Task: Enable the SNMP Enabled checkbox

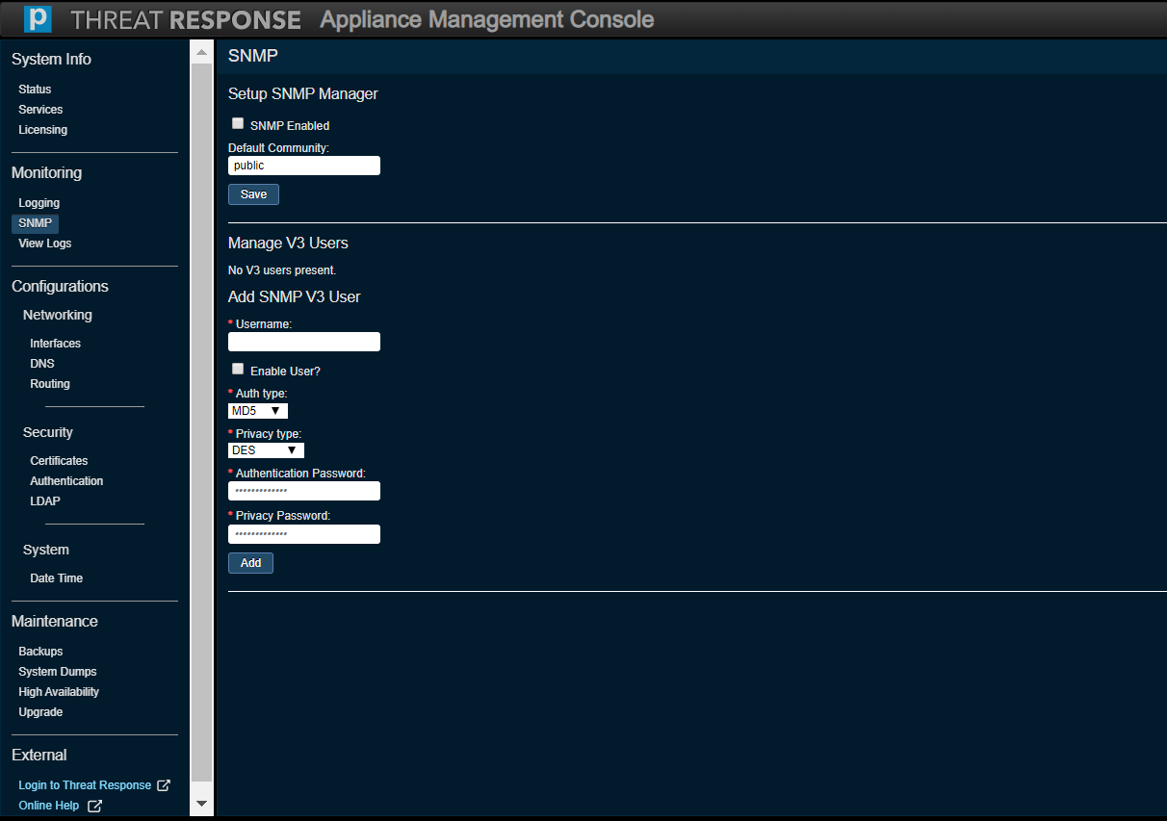Action: [238, 124]
